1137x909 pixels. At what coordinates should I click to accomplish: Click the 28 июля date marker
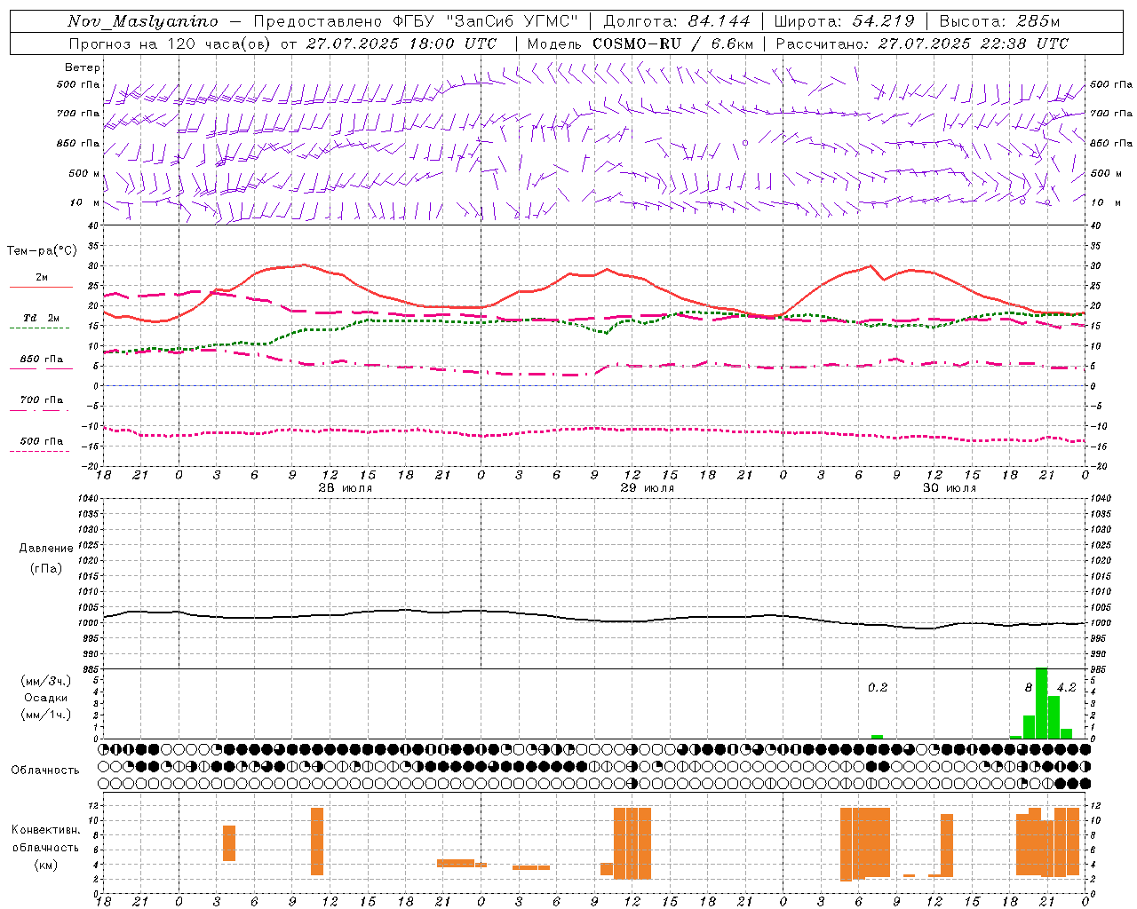coord(346,488)
